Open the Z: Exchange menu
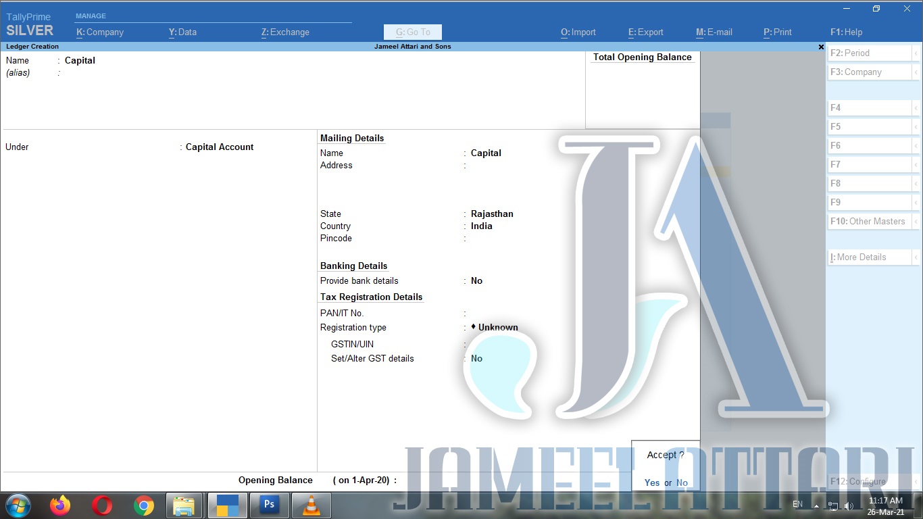The image size is (923, 519). pyautogui.click(x=285, y=32)
